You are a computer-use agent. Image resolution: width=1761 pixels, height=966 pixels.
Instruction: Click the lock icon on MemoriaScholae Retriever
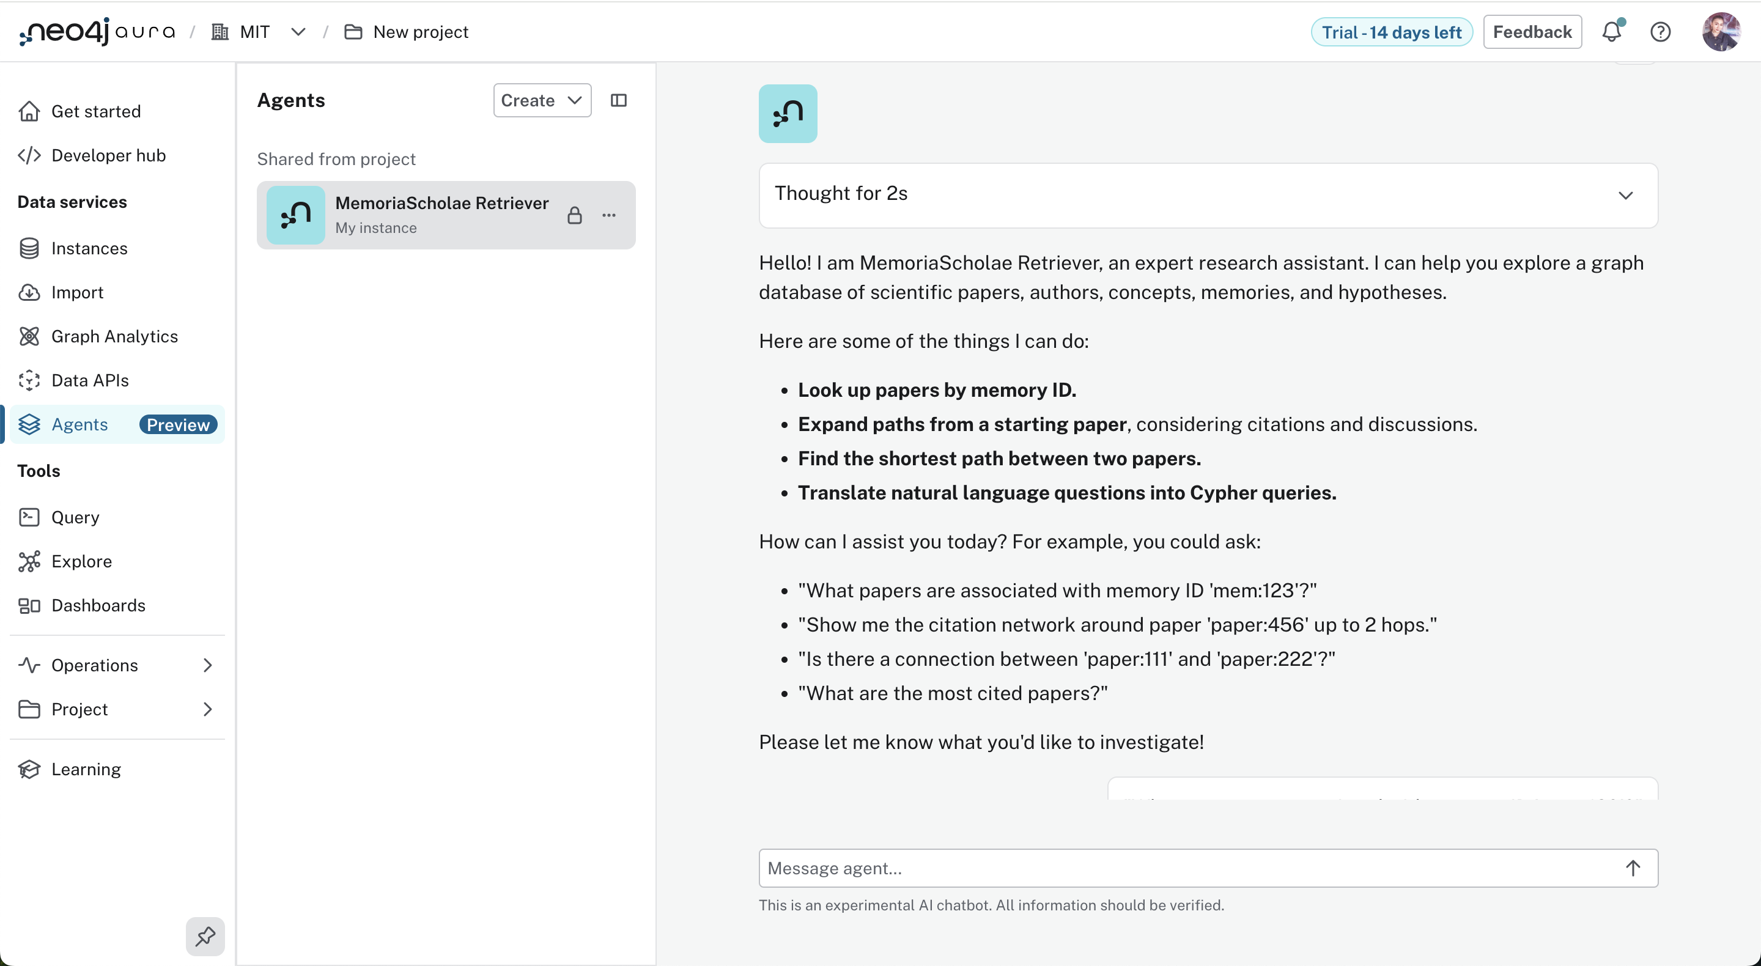(574, 215)
